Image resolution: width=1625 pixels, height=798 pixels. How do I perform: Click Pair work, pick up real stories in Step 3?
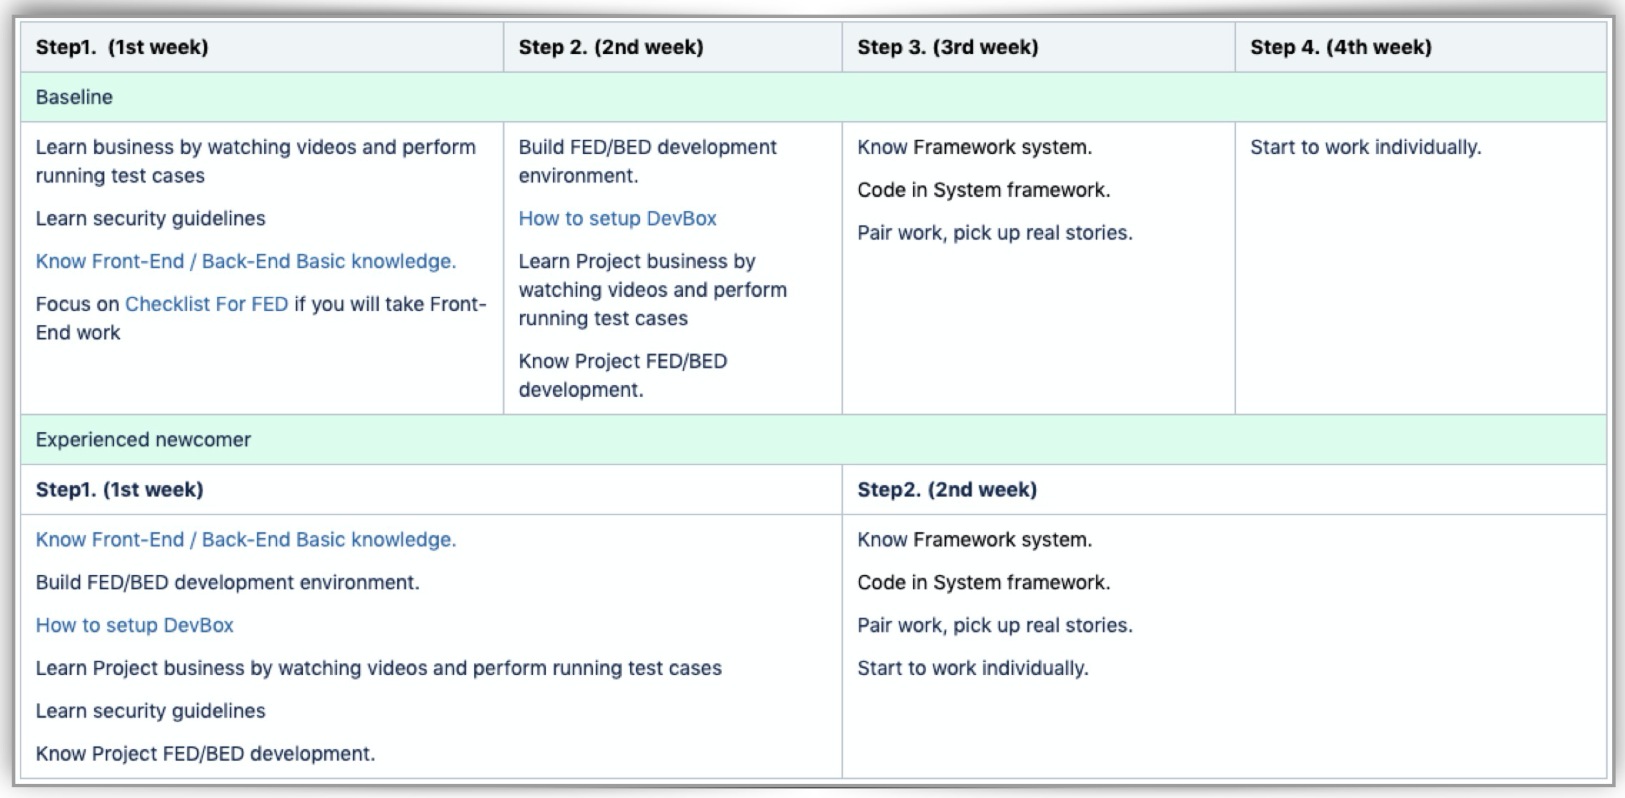pos(994,233)
